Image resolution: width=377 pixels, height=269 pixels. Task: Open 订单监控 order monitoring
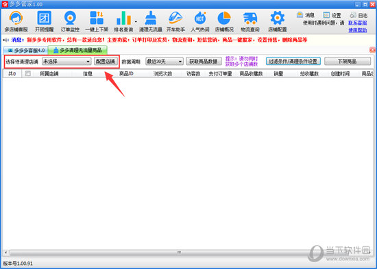(70, 22)
